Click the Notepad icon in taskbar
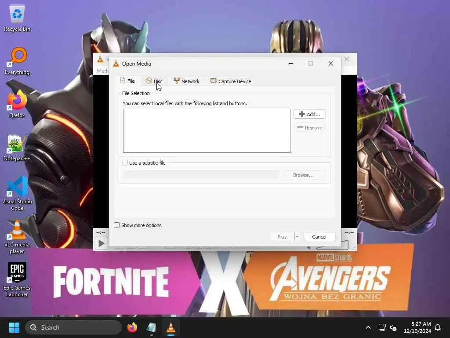This screenshot has width=450, height=338. 151,327
